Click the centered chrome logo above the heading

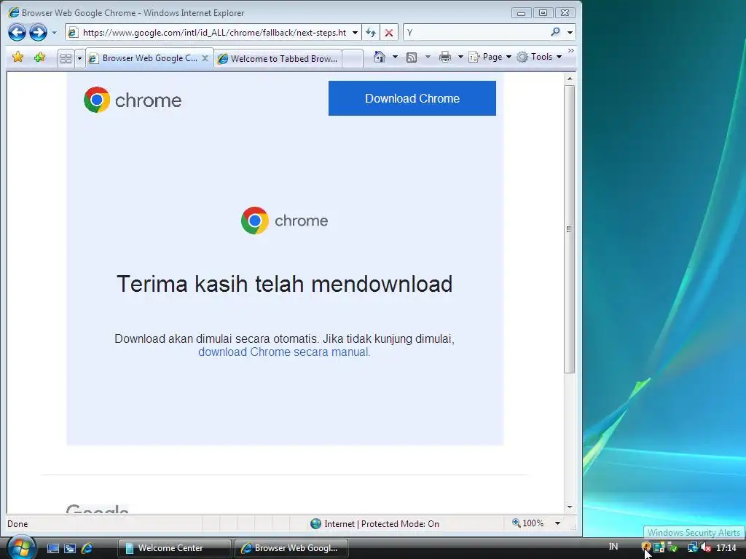[285, 221]
